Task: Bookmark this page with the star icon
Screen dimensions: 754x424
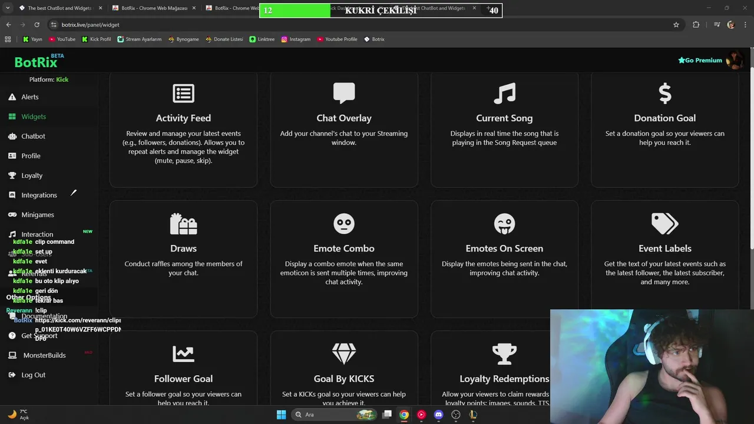Action: 676,25
